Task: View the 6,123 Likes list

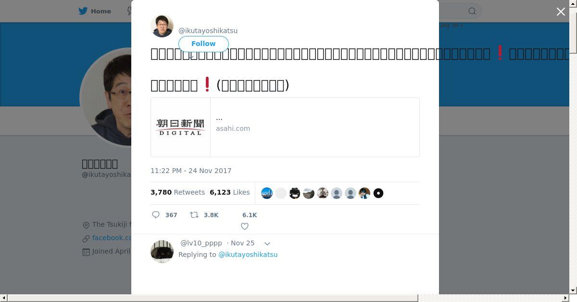Action: point(230,192)
